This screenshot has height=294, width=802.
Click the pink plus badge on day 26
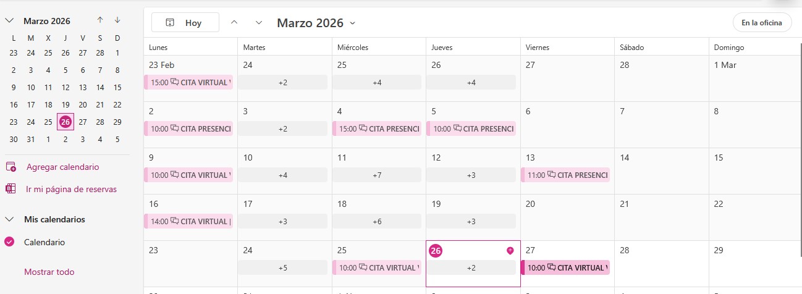point(510,250)
